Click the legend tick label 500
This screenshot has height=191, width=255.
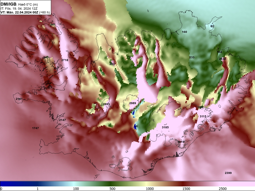[x=112, y=189]
